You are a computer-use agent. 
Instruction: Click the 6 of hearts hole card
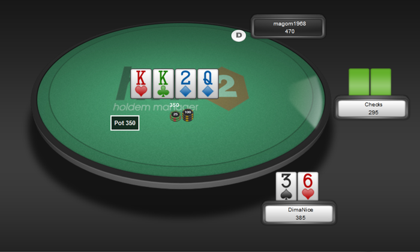(308, 186)
